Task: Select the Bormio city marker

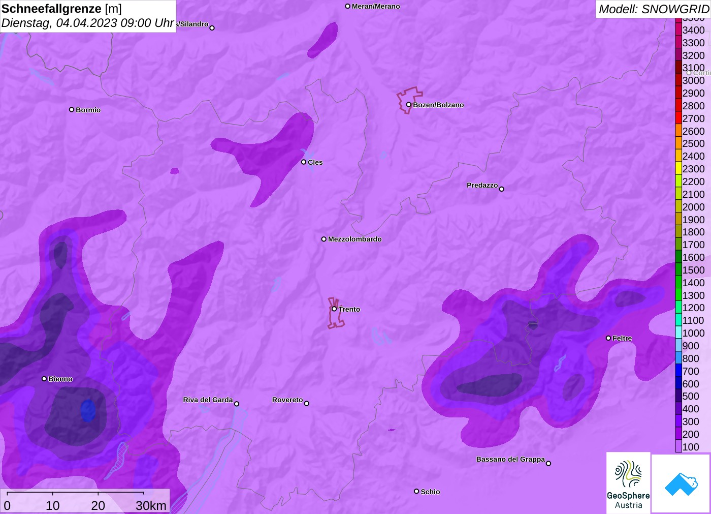Action: 72,109
